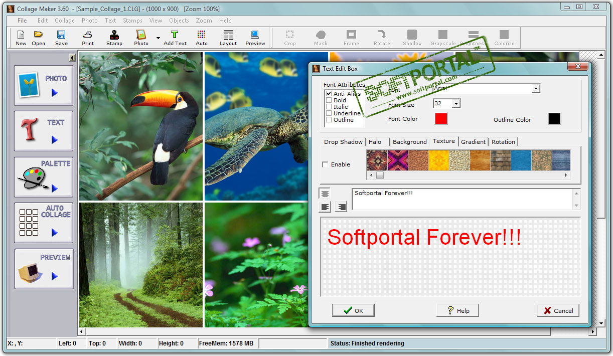Image resolution: width=613 pixels, height=356 pixels.
Task: Expand the Photo toolbar dropdown arrow
Action: coord(158,38)
